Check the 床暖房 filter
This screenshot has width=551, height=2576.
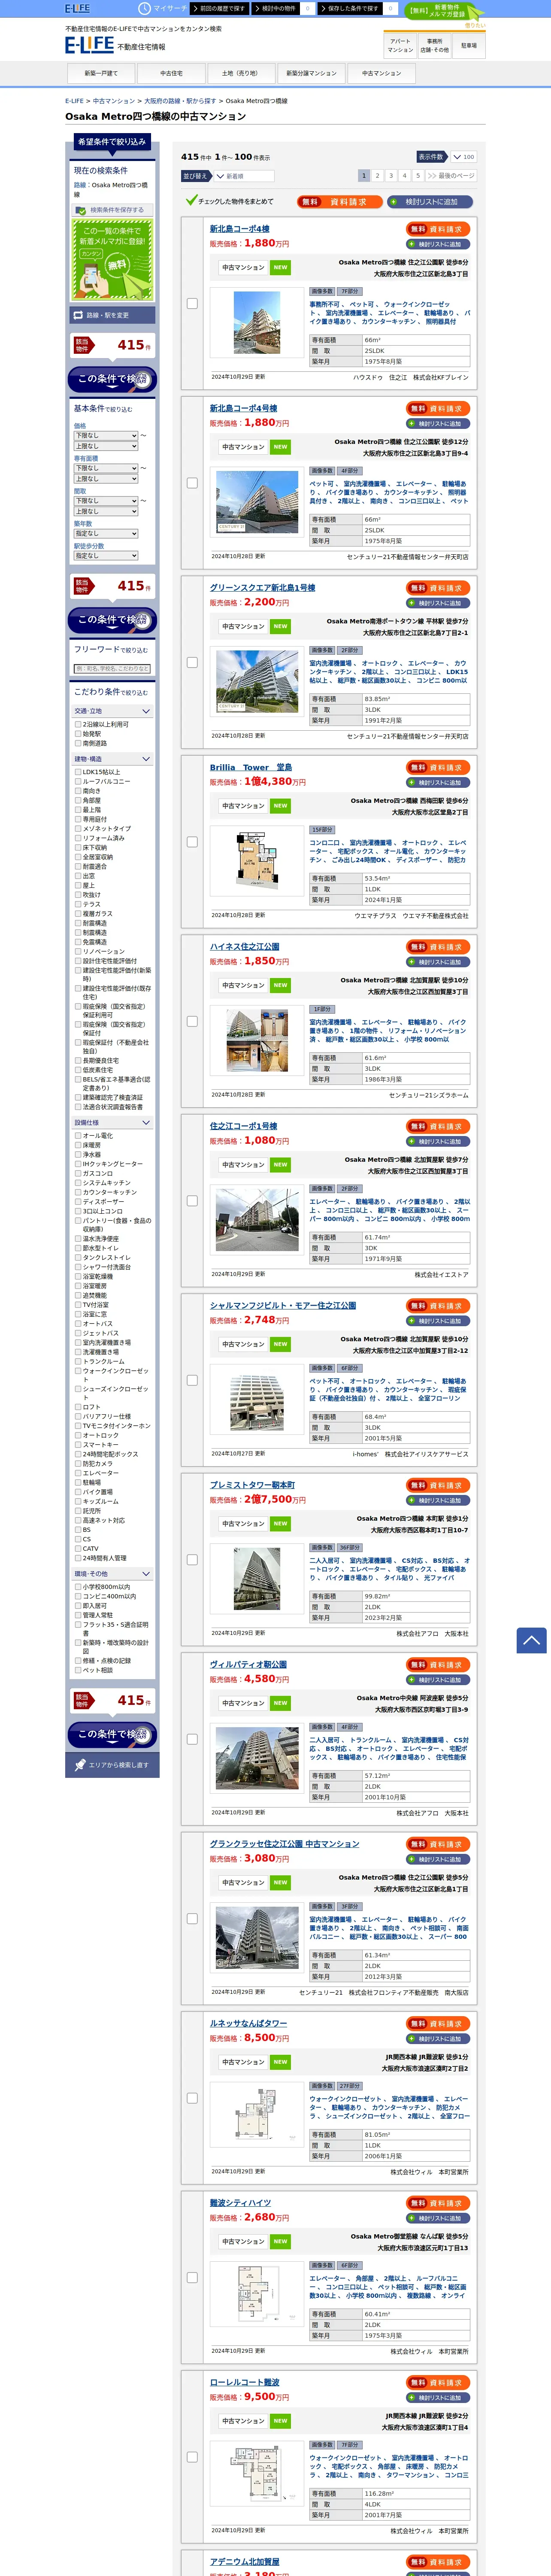pos(79,1145)
